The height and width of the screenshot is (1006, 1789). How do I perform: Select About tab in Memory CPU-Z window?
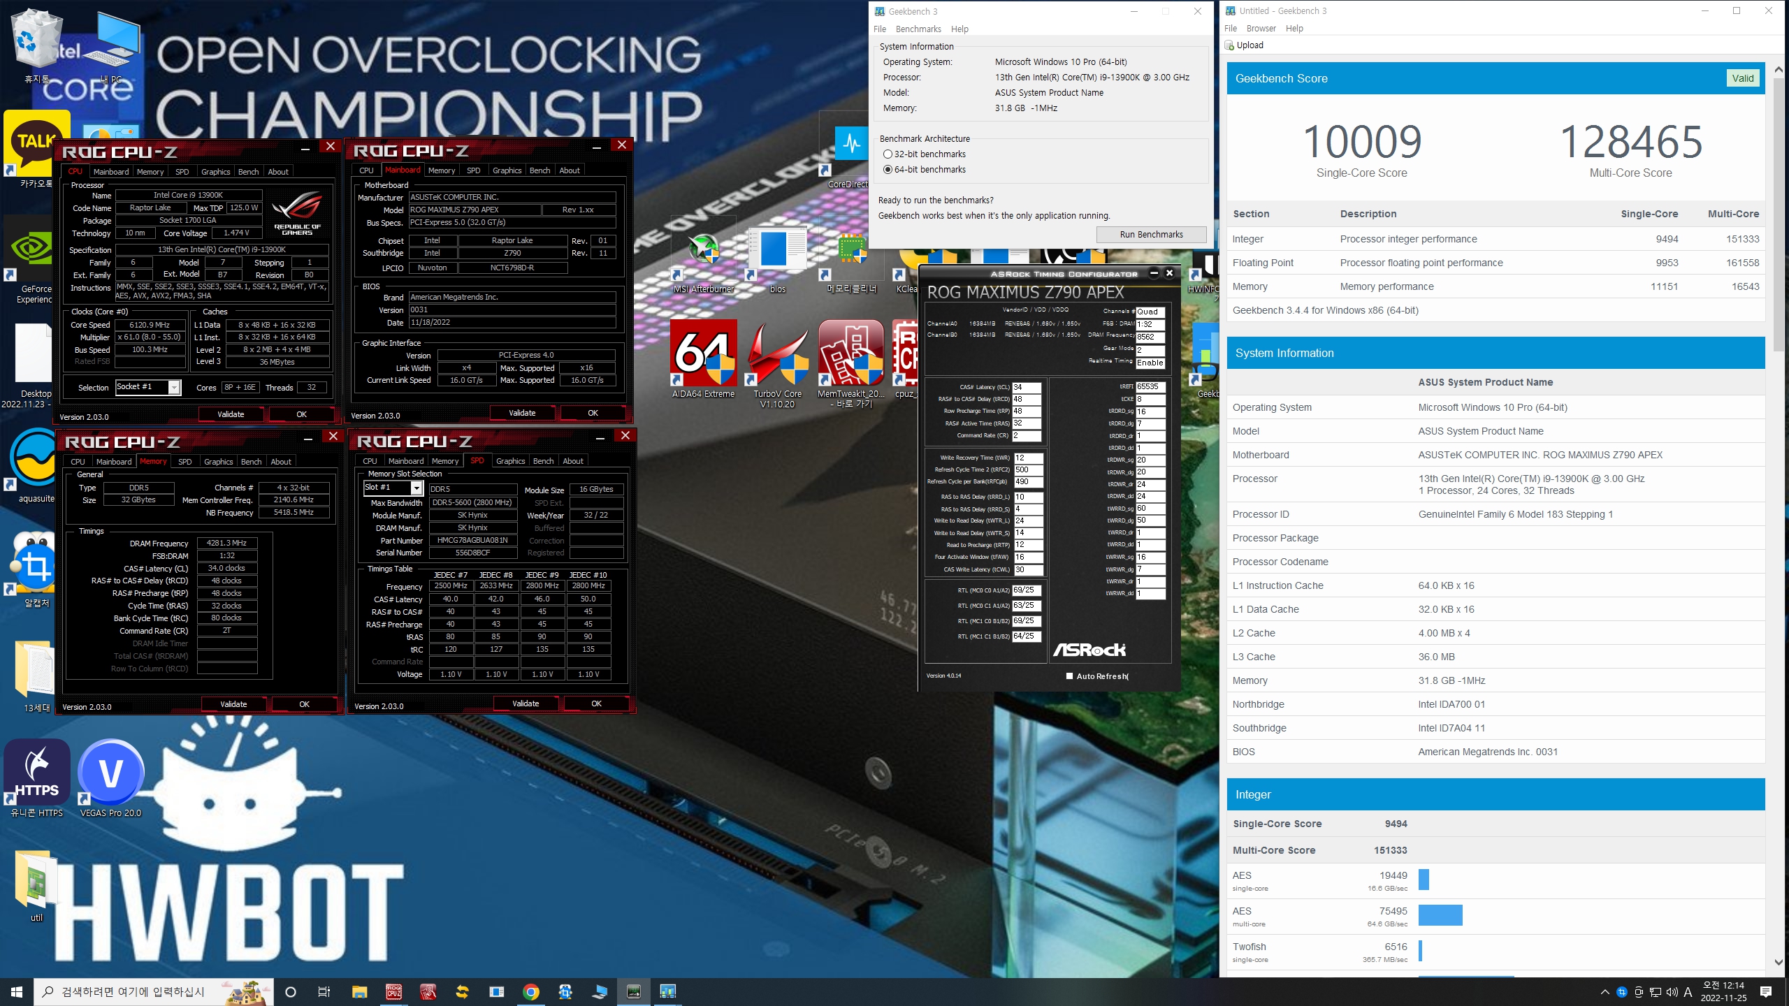pyautogui.click(x=281, y=462)
